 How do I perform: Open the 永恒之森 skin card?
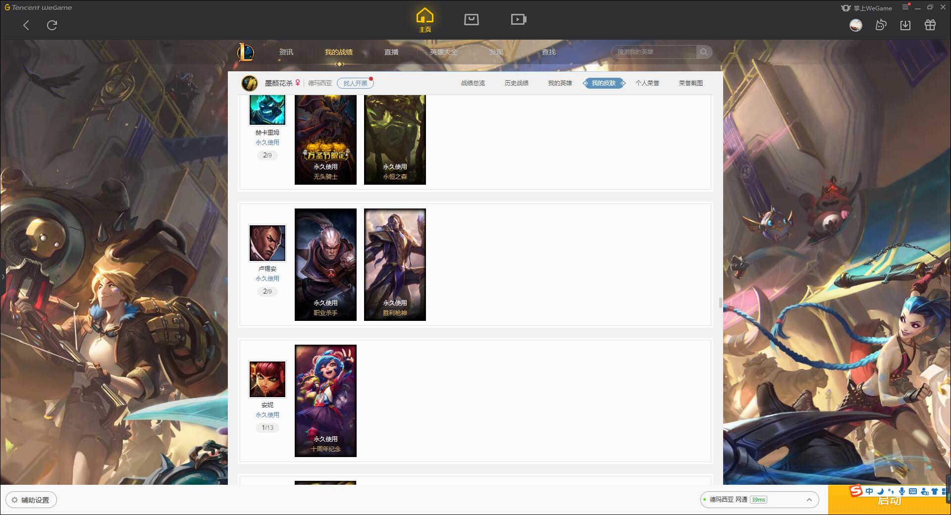[395, 140]
